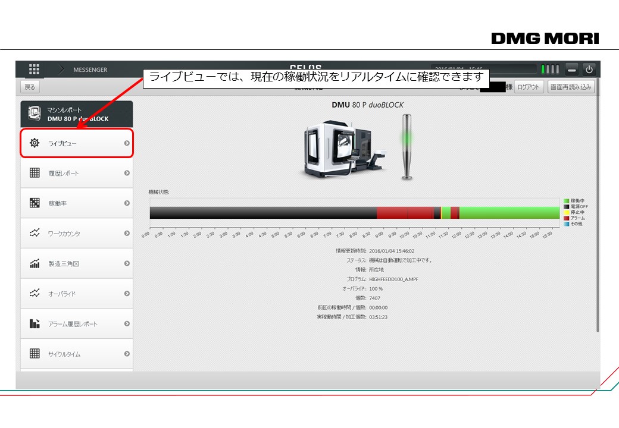Open the ライブビュー menu item
Screen dimensions: 619x428
[x=77, y=143]
